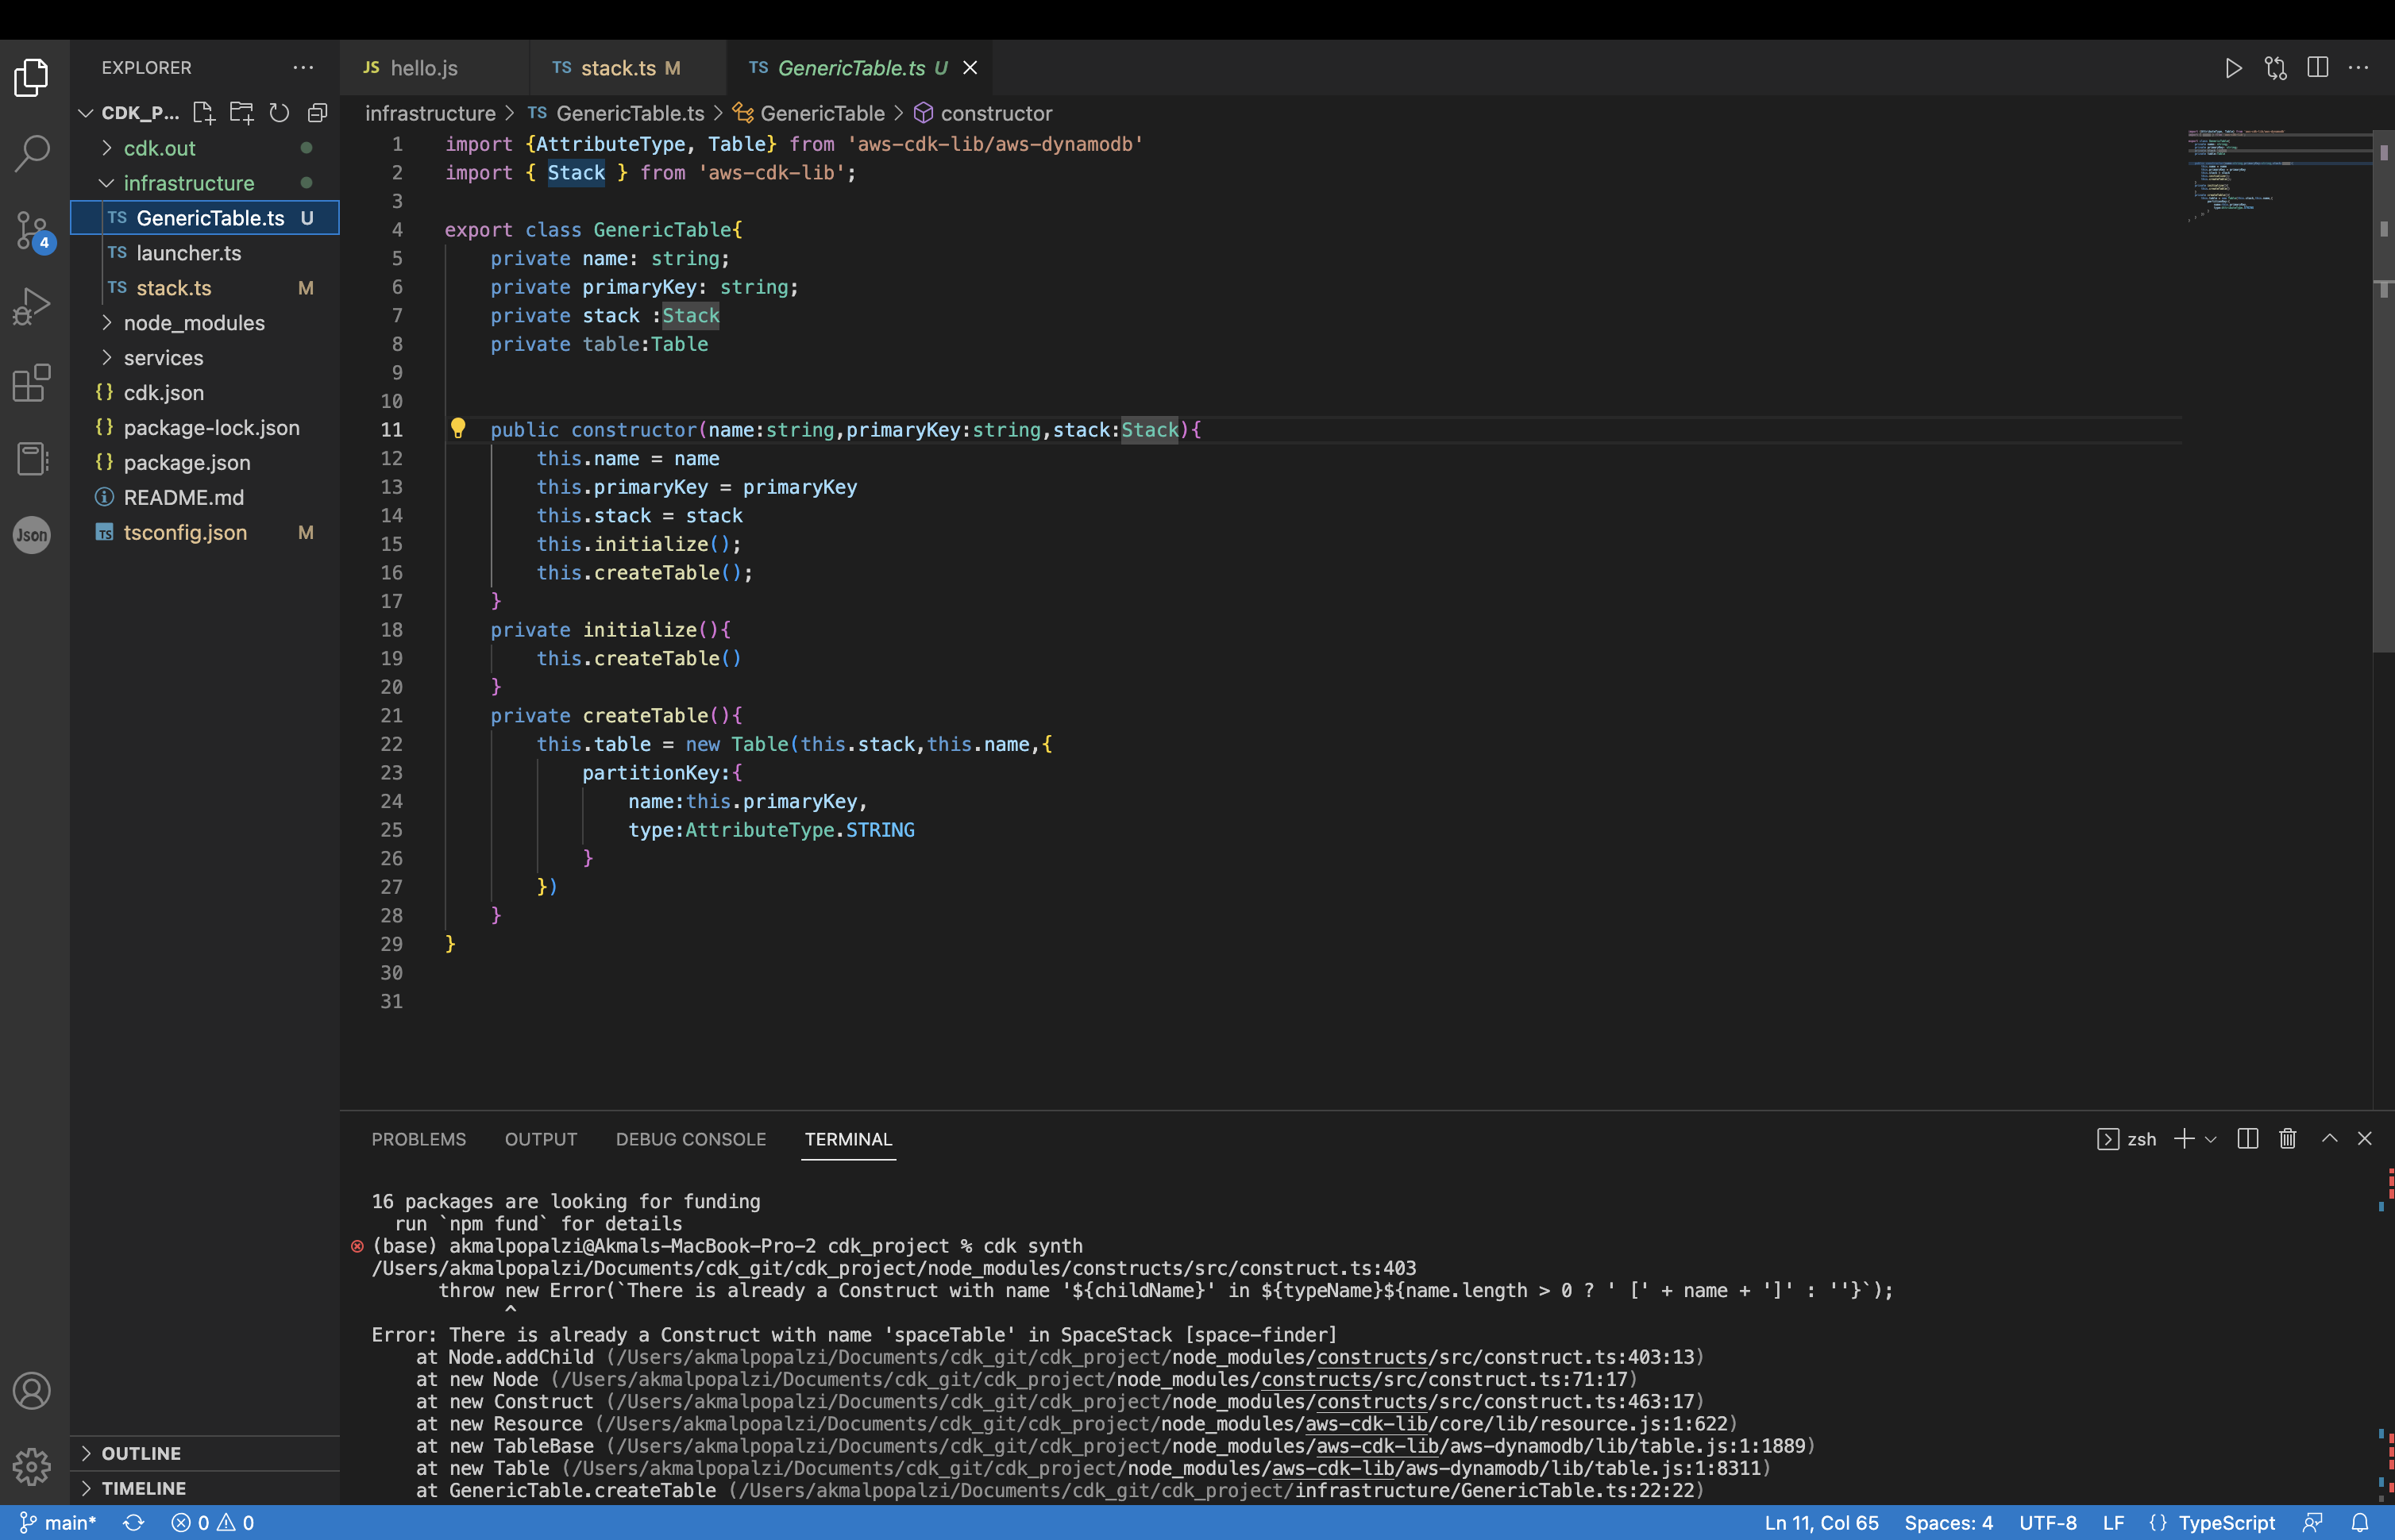Maximize the panel with chevron up
The width and height of the screenshot is (2395, 1540).
(x=2330, y=1139)
